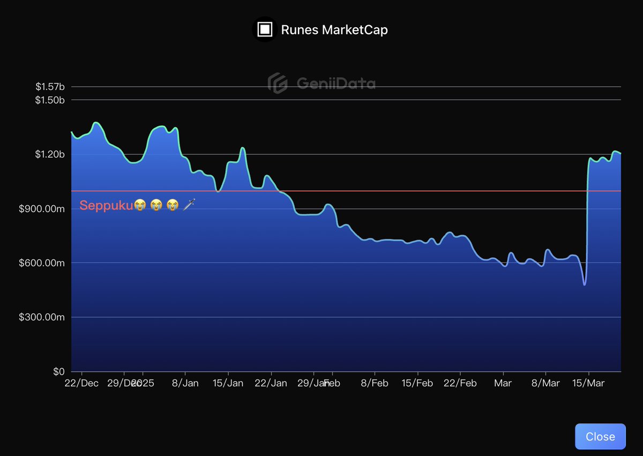Click the $1.20b axis label
This screenshot has width=643, height=456.
coord(50,154)
